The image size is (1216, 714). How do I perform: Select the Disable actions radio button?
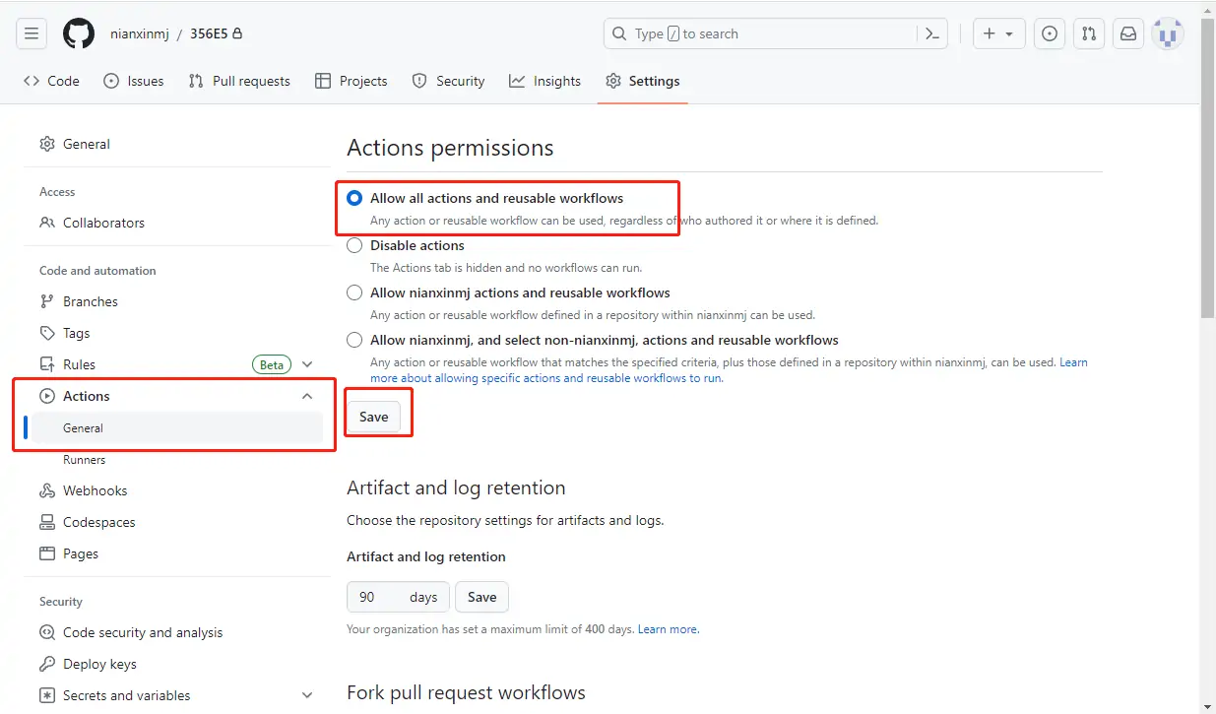pyautogui.click(x=353, y=245)
